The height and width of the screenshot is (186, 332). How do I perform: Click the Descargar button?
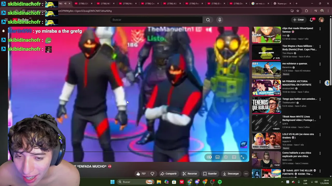tap(231, 174)
